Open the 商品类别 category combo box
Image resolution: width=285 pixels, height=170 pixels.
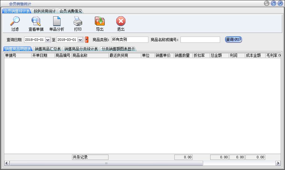[x=130, y=40]
